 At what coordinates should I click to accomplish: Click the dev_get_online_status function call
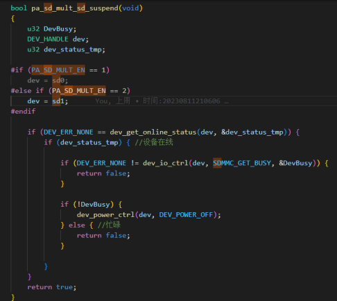click(153, 132)
